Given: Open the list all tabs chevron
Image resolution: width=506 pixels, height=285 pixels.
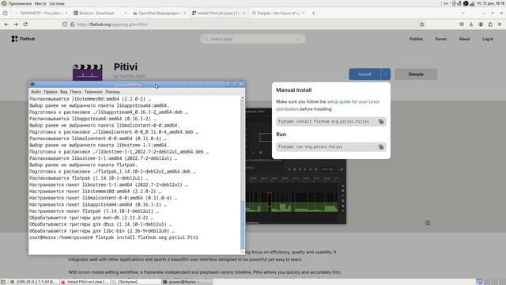Looking at the screenshot, I should pyautogui.click(x=463, y=13).
